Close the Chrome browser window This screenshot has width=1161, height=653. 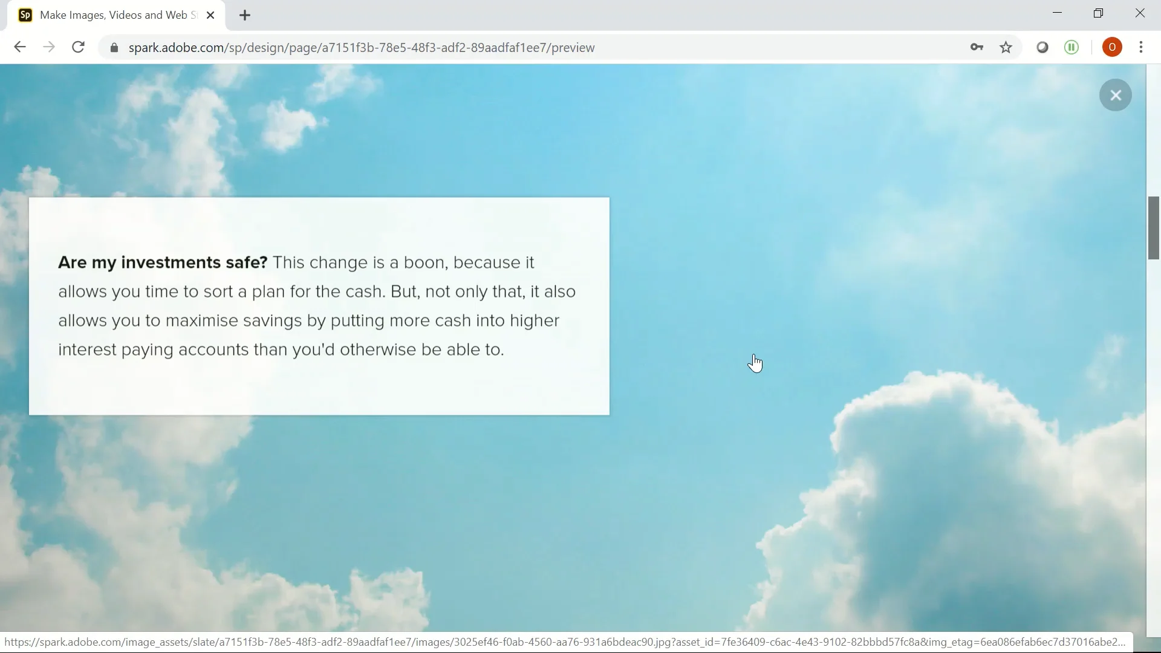click(1140, 13)
